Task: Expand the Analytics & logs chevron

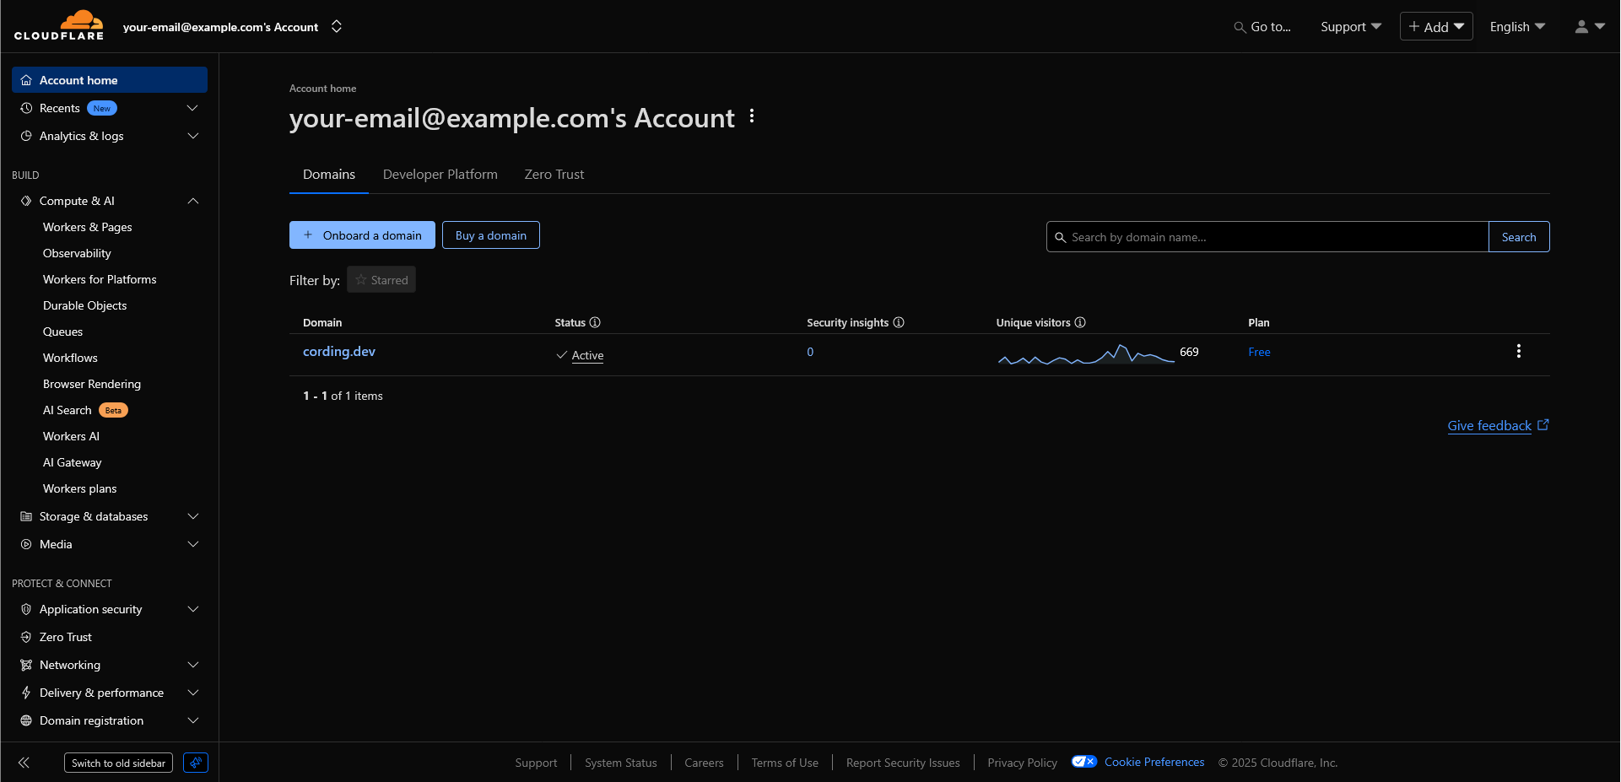Action: point(192,136)
